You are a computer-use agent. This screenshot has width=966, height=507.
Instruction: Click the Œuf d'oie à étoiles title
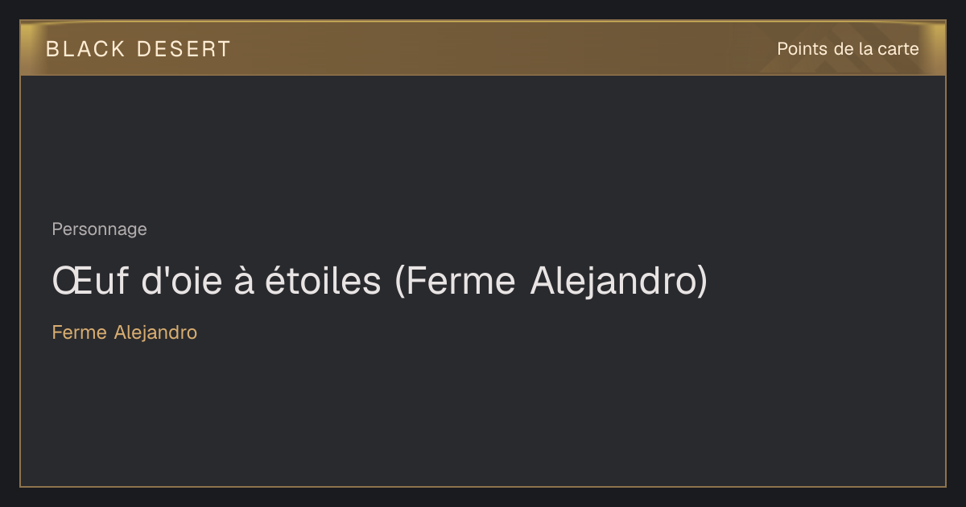[x=379, y=281]
